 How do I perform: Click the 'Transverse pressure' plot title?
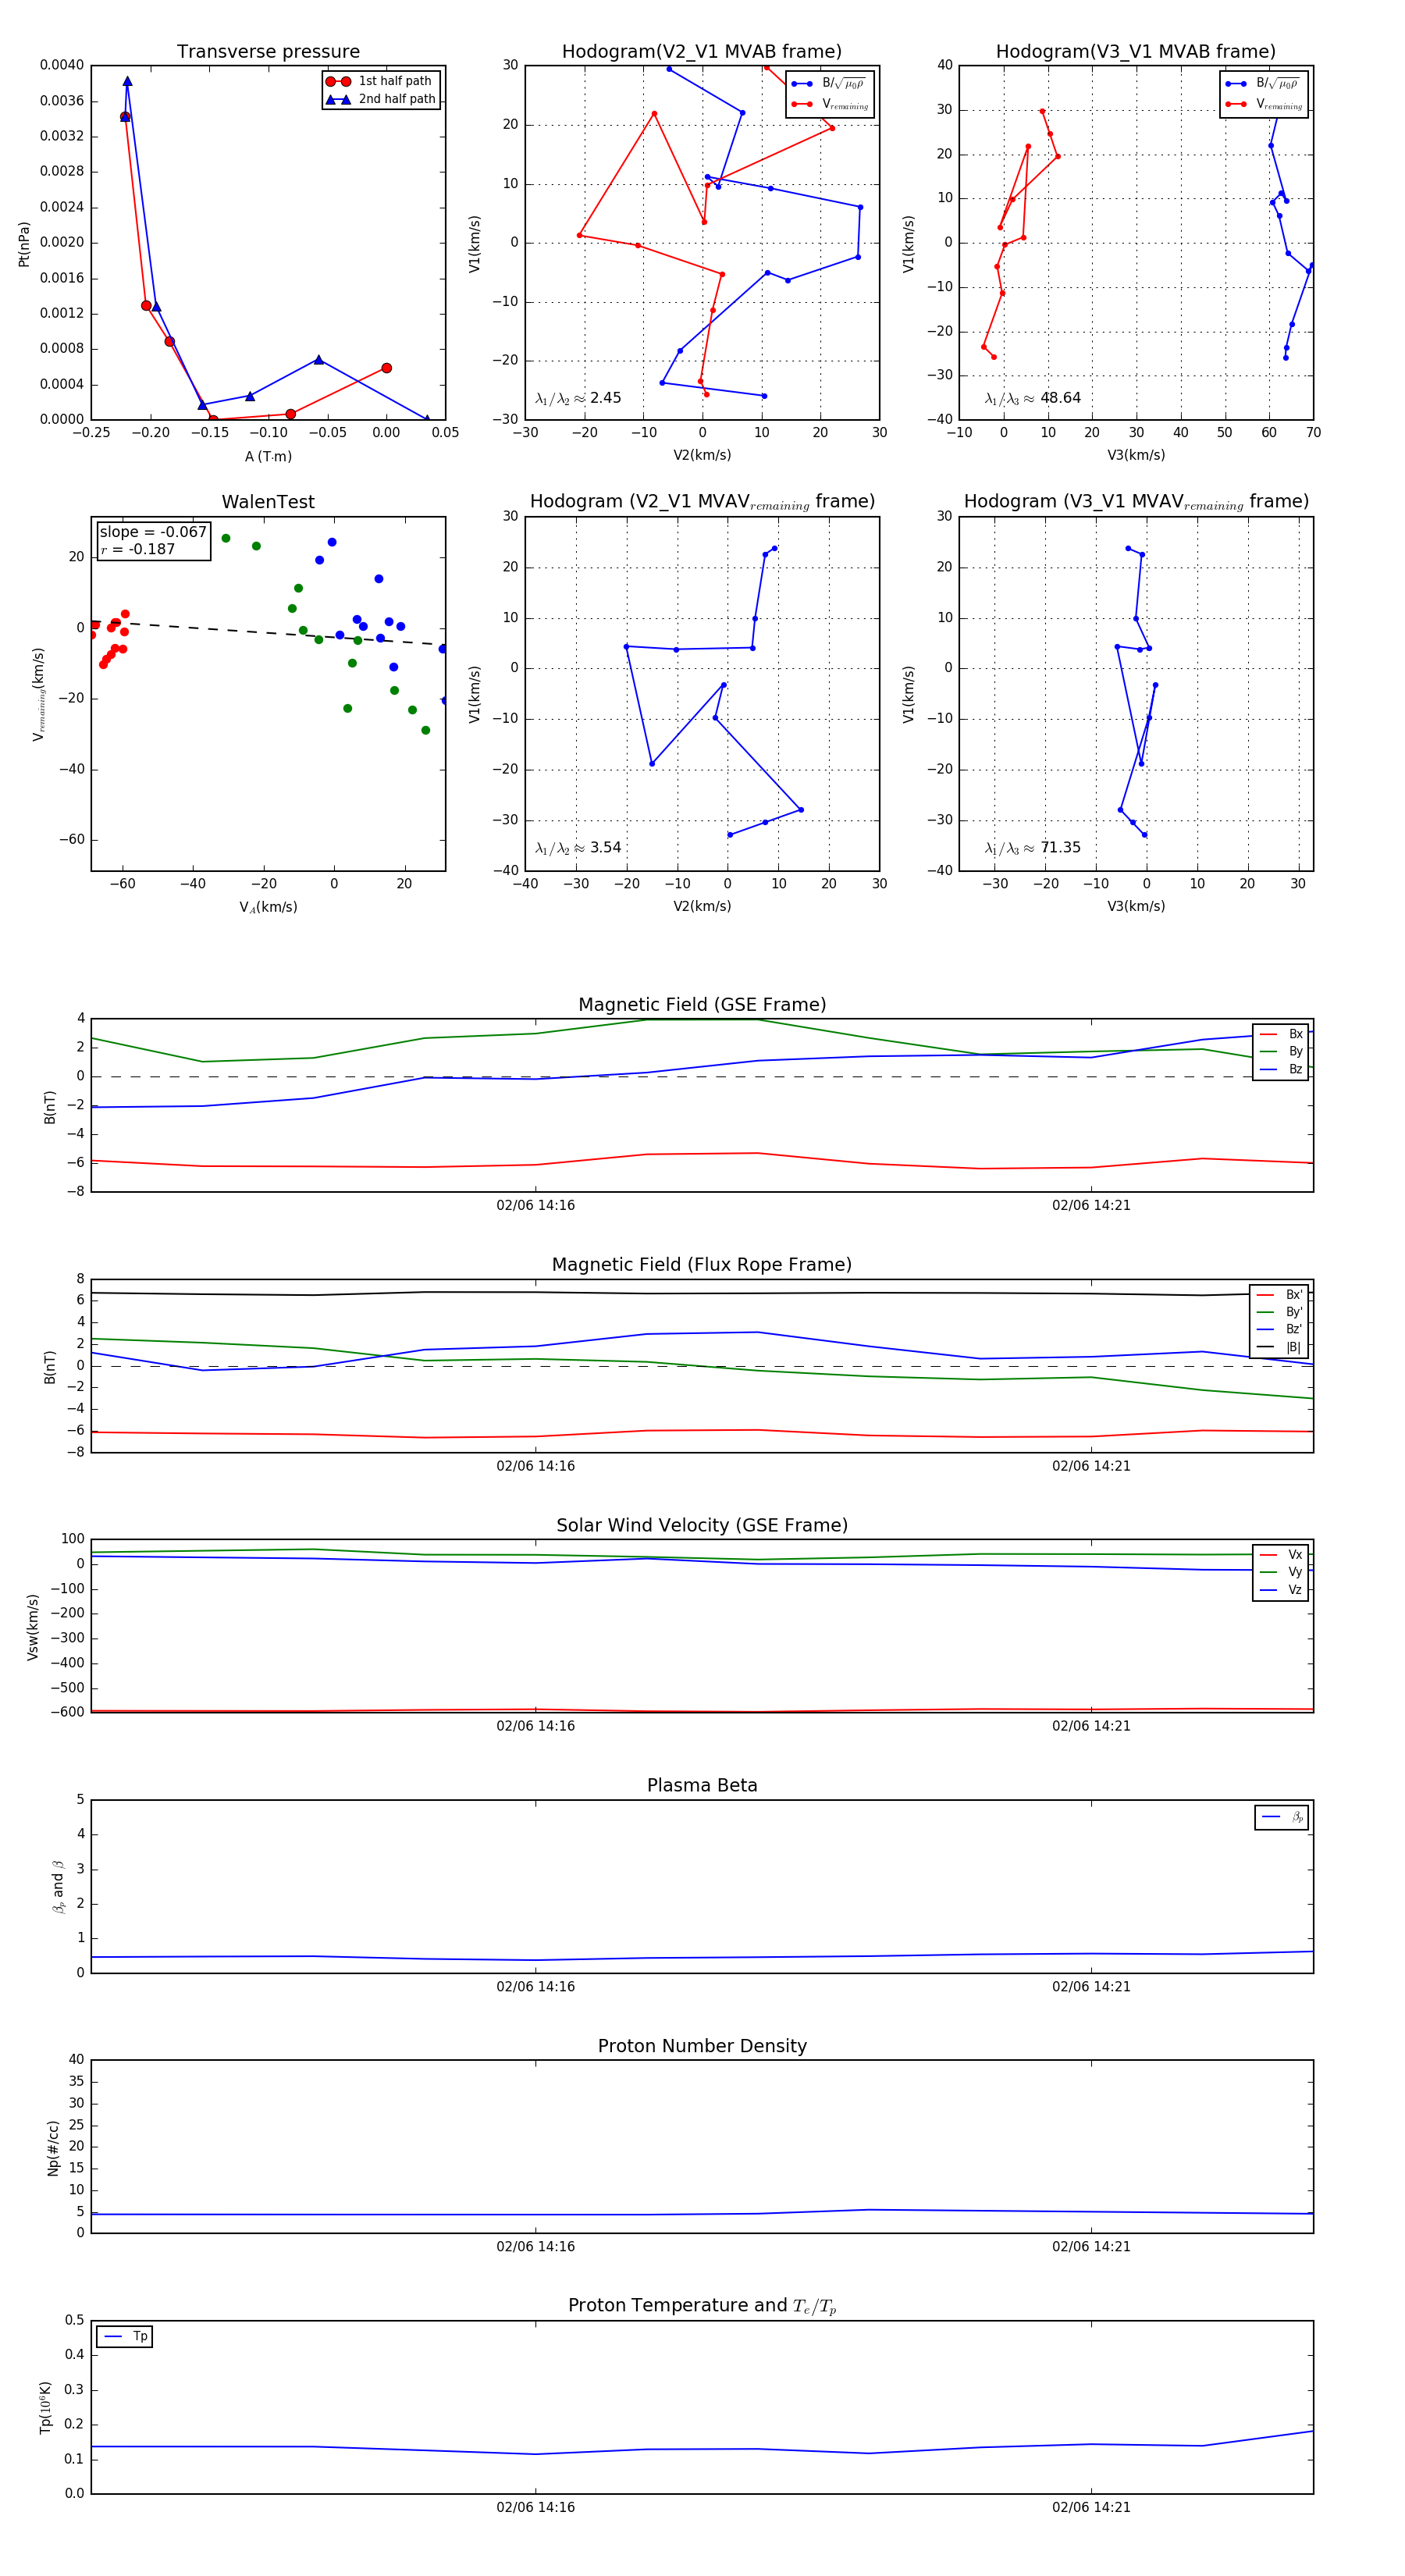coord(268,52)
